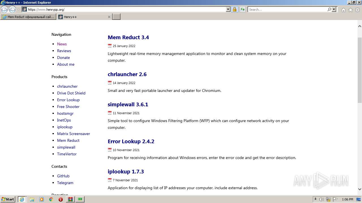Click calendar icon beside 14 January 2022
This screenshot has height=203, width=362.
110,83
